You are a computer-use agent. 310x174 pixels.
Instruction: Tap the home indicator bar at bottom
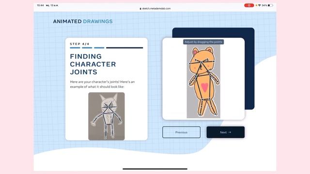click(155, 169)
